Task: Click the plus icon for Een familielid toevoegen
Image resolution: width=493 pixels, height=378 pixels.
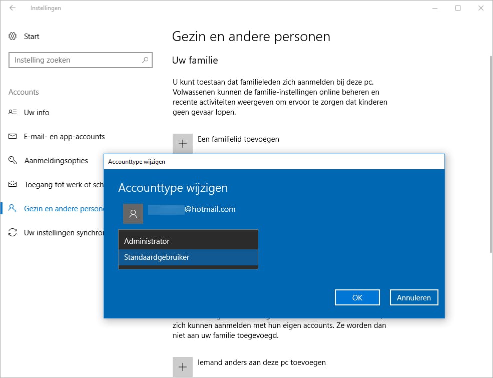Action: (183, 143)
